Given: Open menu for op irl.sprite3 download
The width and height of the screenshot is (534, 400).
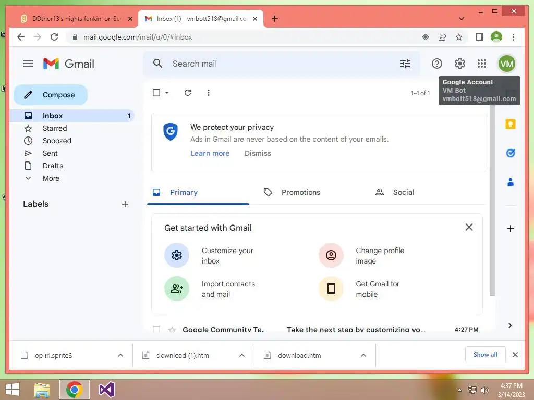Looking at the screenshot, I should click(x=120, y=355).
